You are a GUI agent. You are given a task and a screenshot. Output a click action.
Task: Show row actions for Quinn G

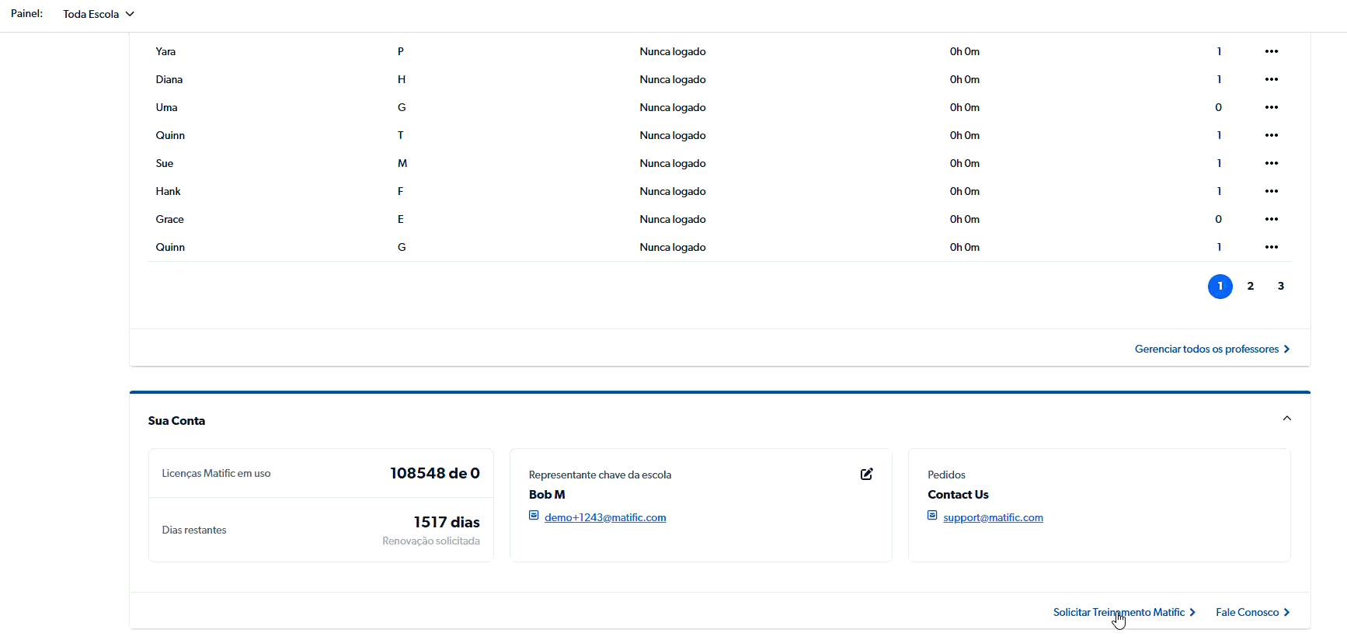point(1271,247)
